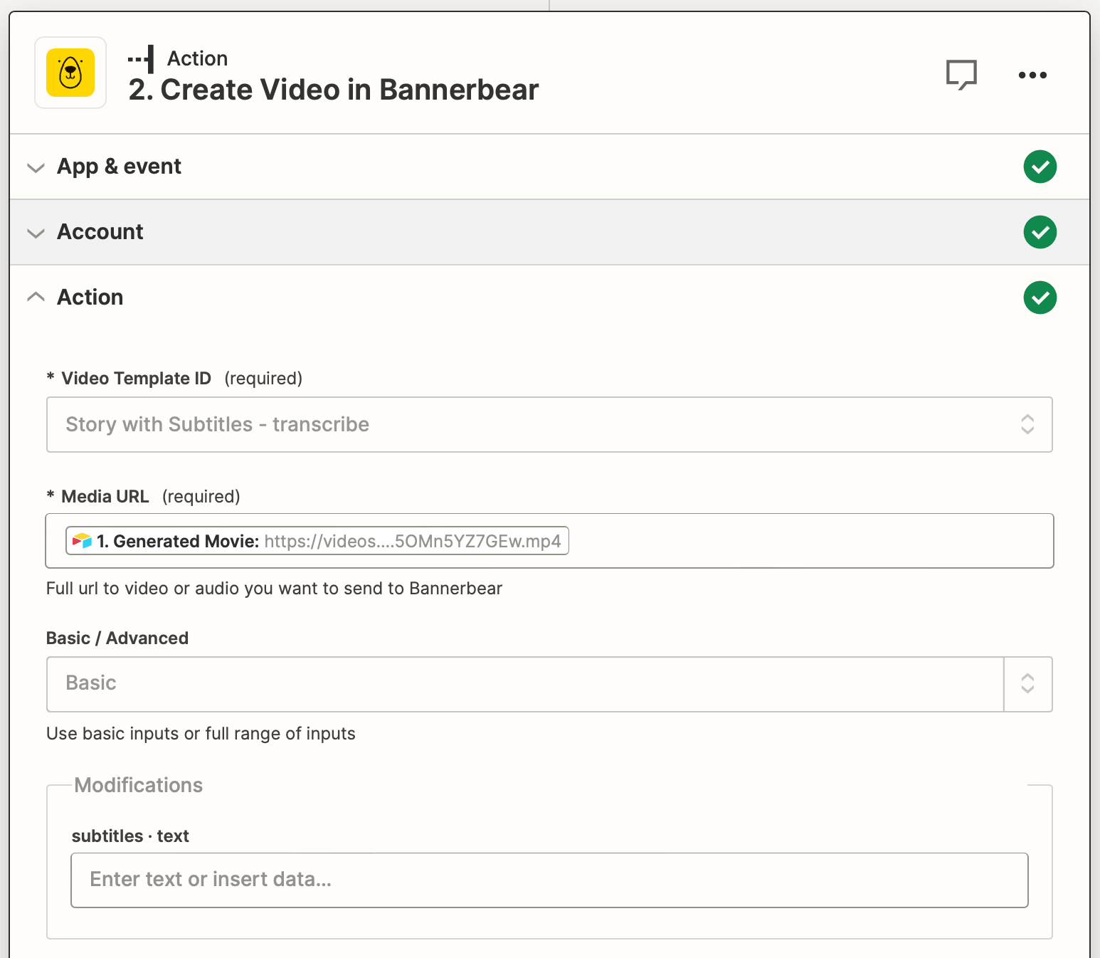Open the three-dot more options menu
This screenshot has width=1100, height=958.
1032,75
